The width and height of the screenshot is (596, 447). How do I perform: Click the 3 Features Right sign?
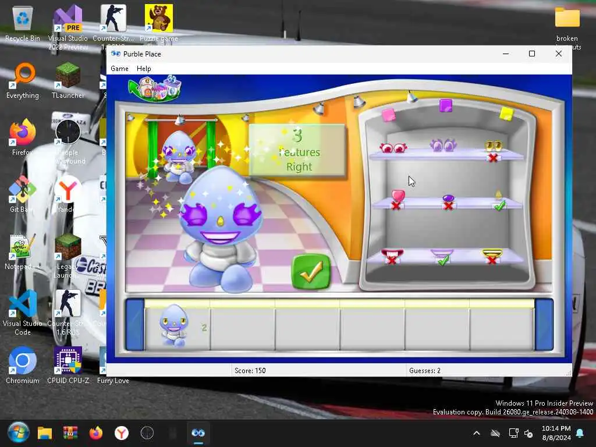(297, 151)
